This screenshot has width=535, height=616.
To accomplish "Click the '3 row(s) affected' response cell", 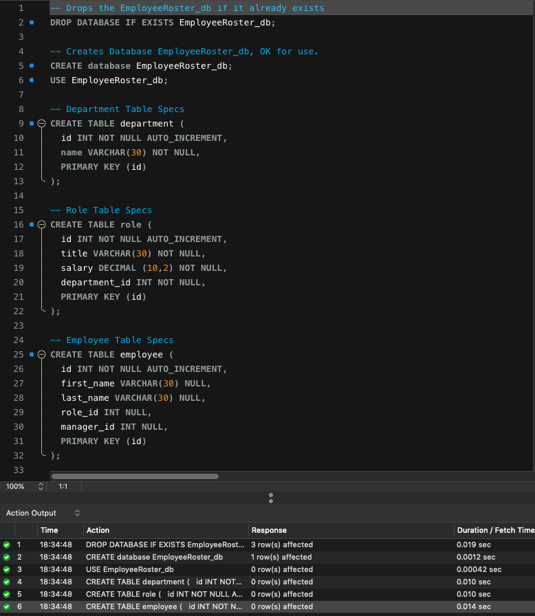I will (x=282, y=545).
